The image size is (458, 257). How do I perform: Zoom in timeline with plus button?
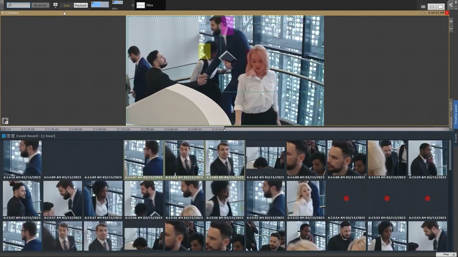click(x=451, y=21)
